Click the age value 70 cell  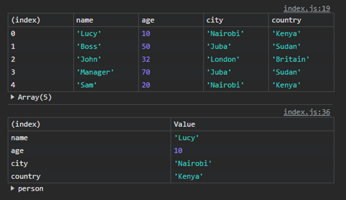click(146, 72)
